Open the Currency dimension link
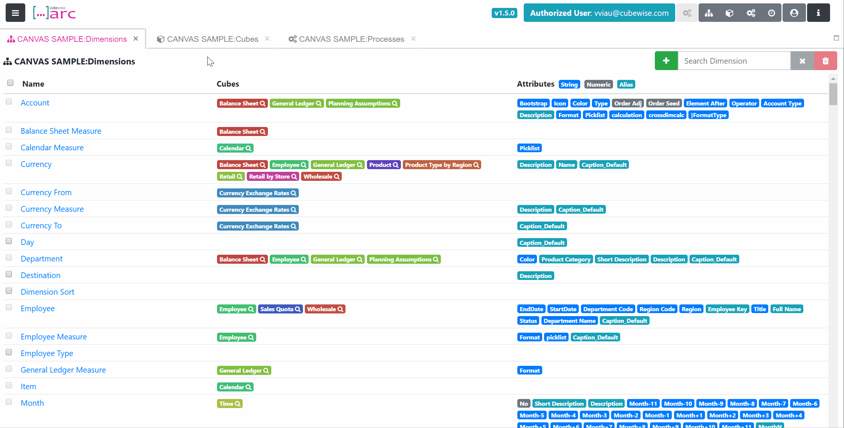Screen dimensions: 844x428 (x=36, y=164)
